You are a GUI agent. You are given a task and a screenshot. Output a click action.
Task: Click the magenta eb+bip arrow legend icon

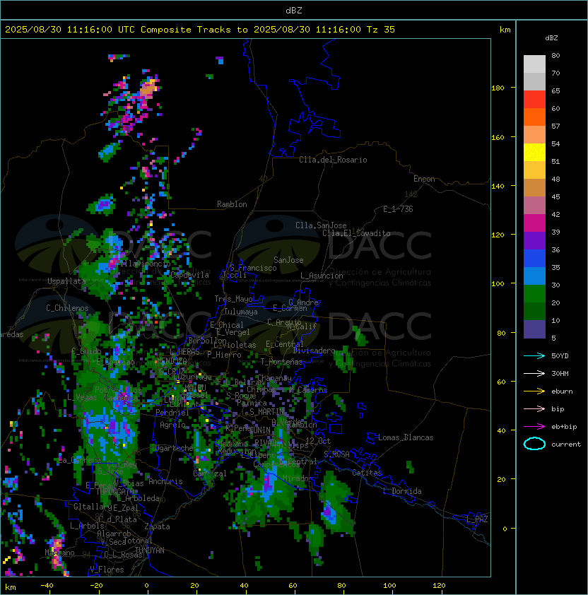point(534,427)
